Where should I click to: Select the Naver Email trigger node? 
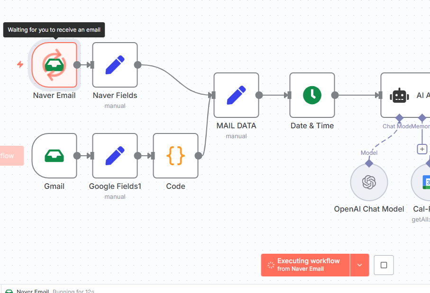55,65
